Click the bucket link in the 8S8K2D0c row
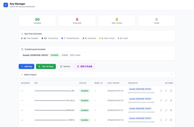This screenshot has height=127, width=194. pyautogui.click(x=140, y=109)
